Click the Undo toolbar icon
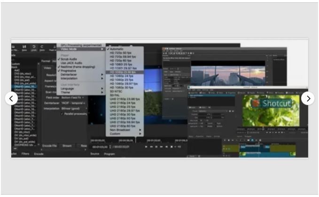This screenshot has width=319, height=197. coord(33,48)
